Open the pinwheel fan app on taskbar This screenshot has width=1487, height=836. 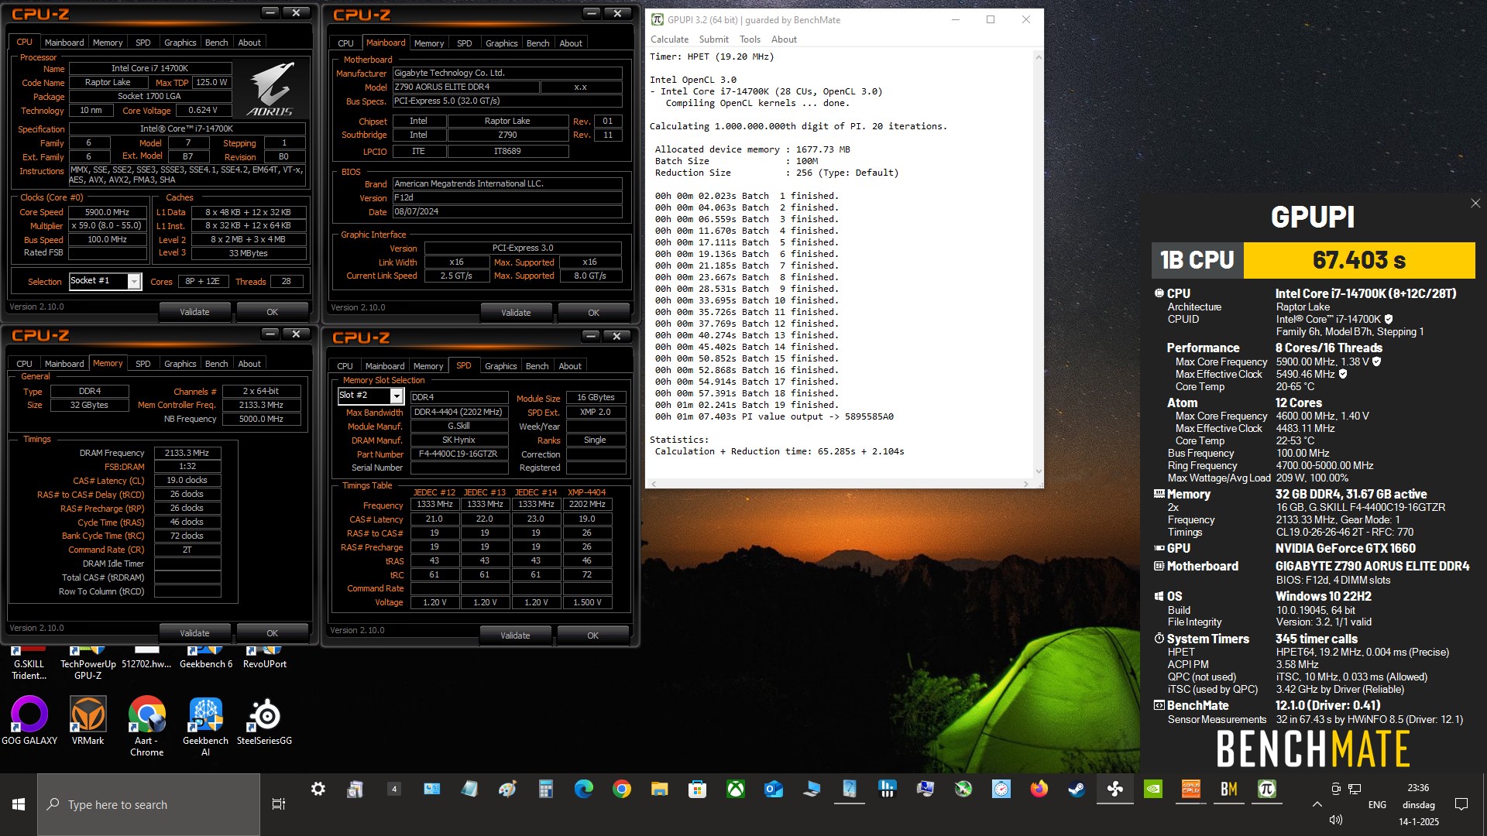(x=1114, y=789)
